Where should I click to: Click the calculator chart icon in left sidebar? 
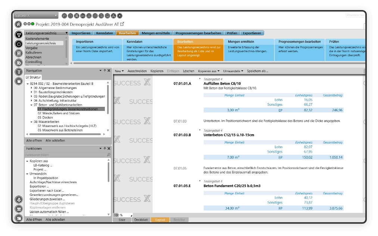pos(19,53)
